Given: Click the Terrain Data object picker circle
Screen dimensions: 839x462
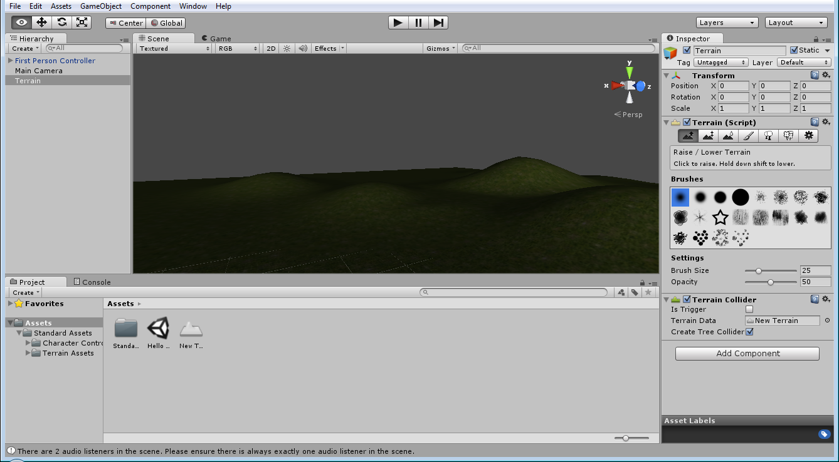Looking at the screenshot, I should pos(827,321).
